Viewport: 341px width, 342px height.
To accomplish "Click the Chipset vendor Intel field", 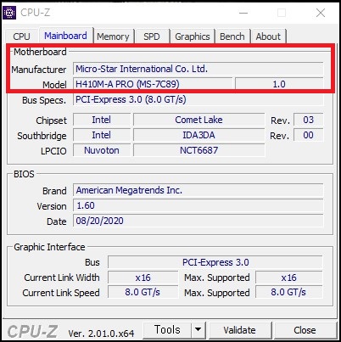I will tap(102, 120).
